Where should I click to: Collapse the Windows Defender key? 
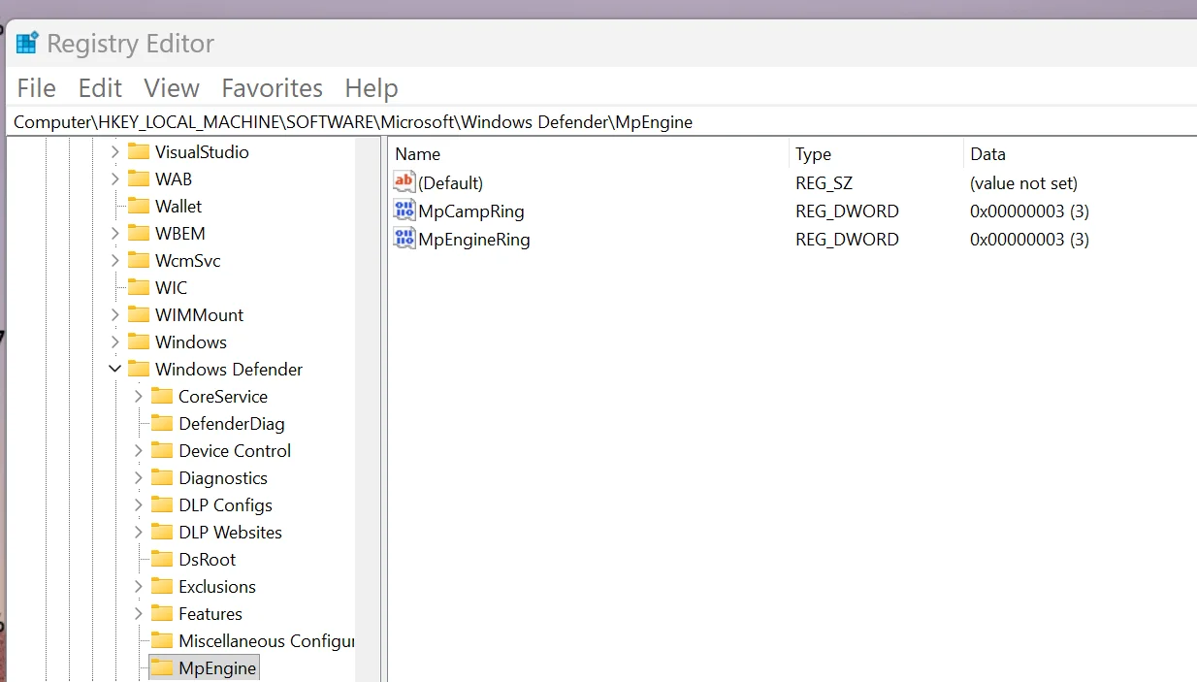(x=115, y=369)
